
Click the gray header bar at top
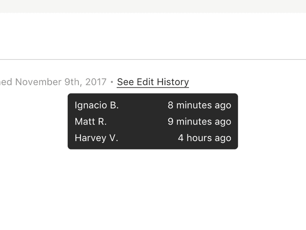click(153, 6)
